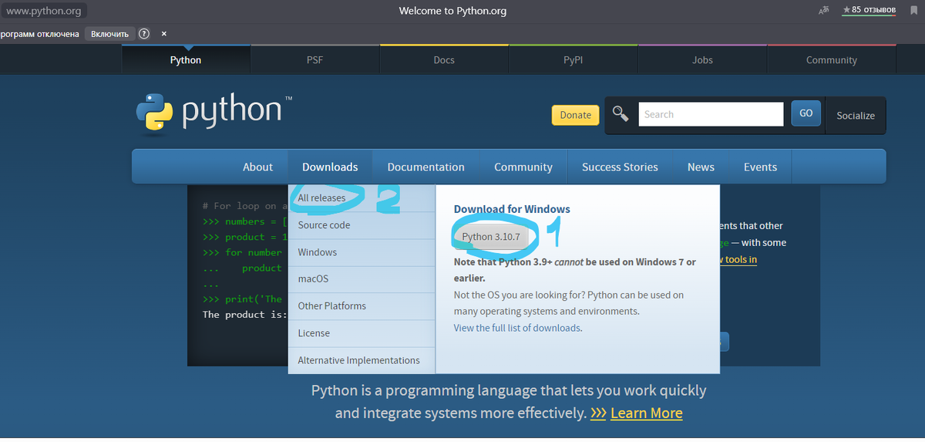This screenshot has height=442, width=925.
Task: Click the 'The product is:' output line
Action: [244, 315]
